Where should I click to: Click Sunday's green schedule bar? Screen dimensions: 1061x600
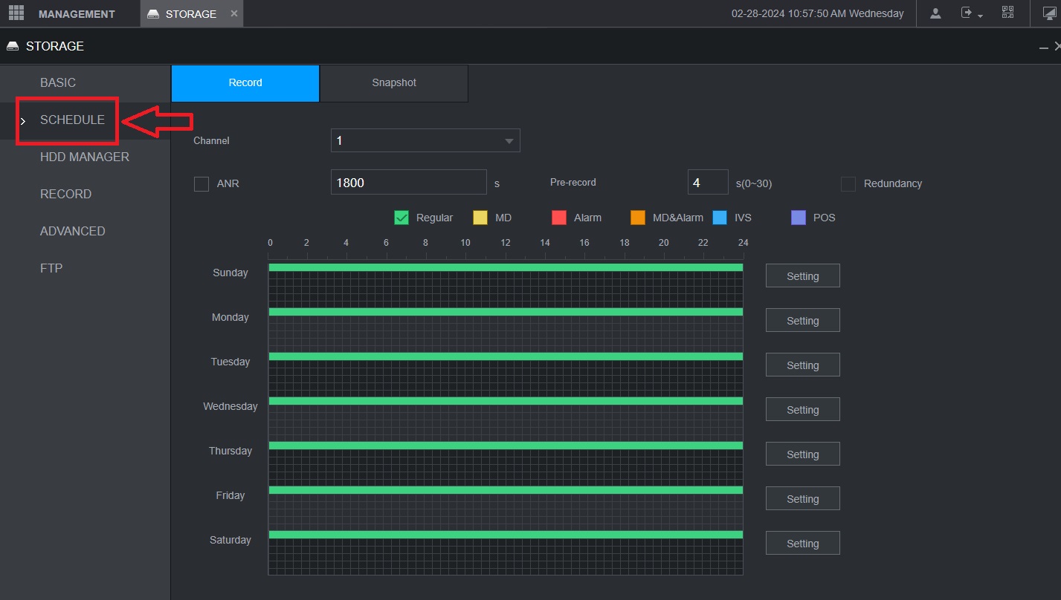[506, 267]
